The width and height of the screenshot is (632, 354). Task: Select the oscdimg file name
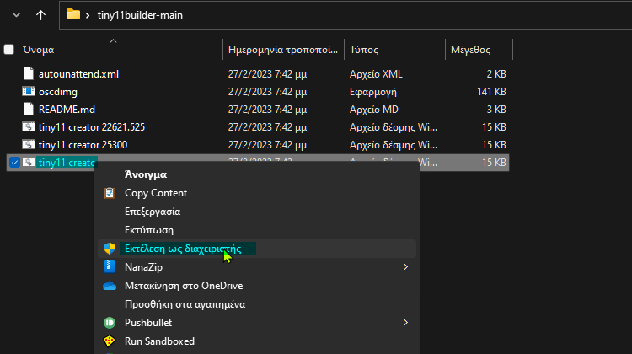pyautogui.click(x=58, y=92)
